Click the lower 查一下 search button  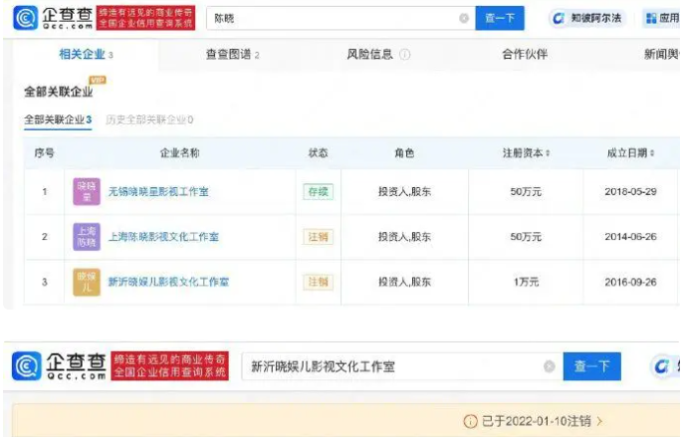tap(592, 366)
